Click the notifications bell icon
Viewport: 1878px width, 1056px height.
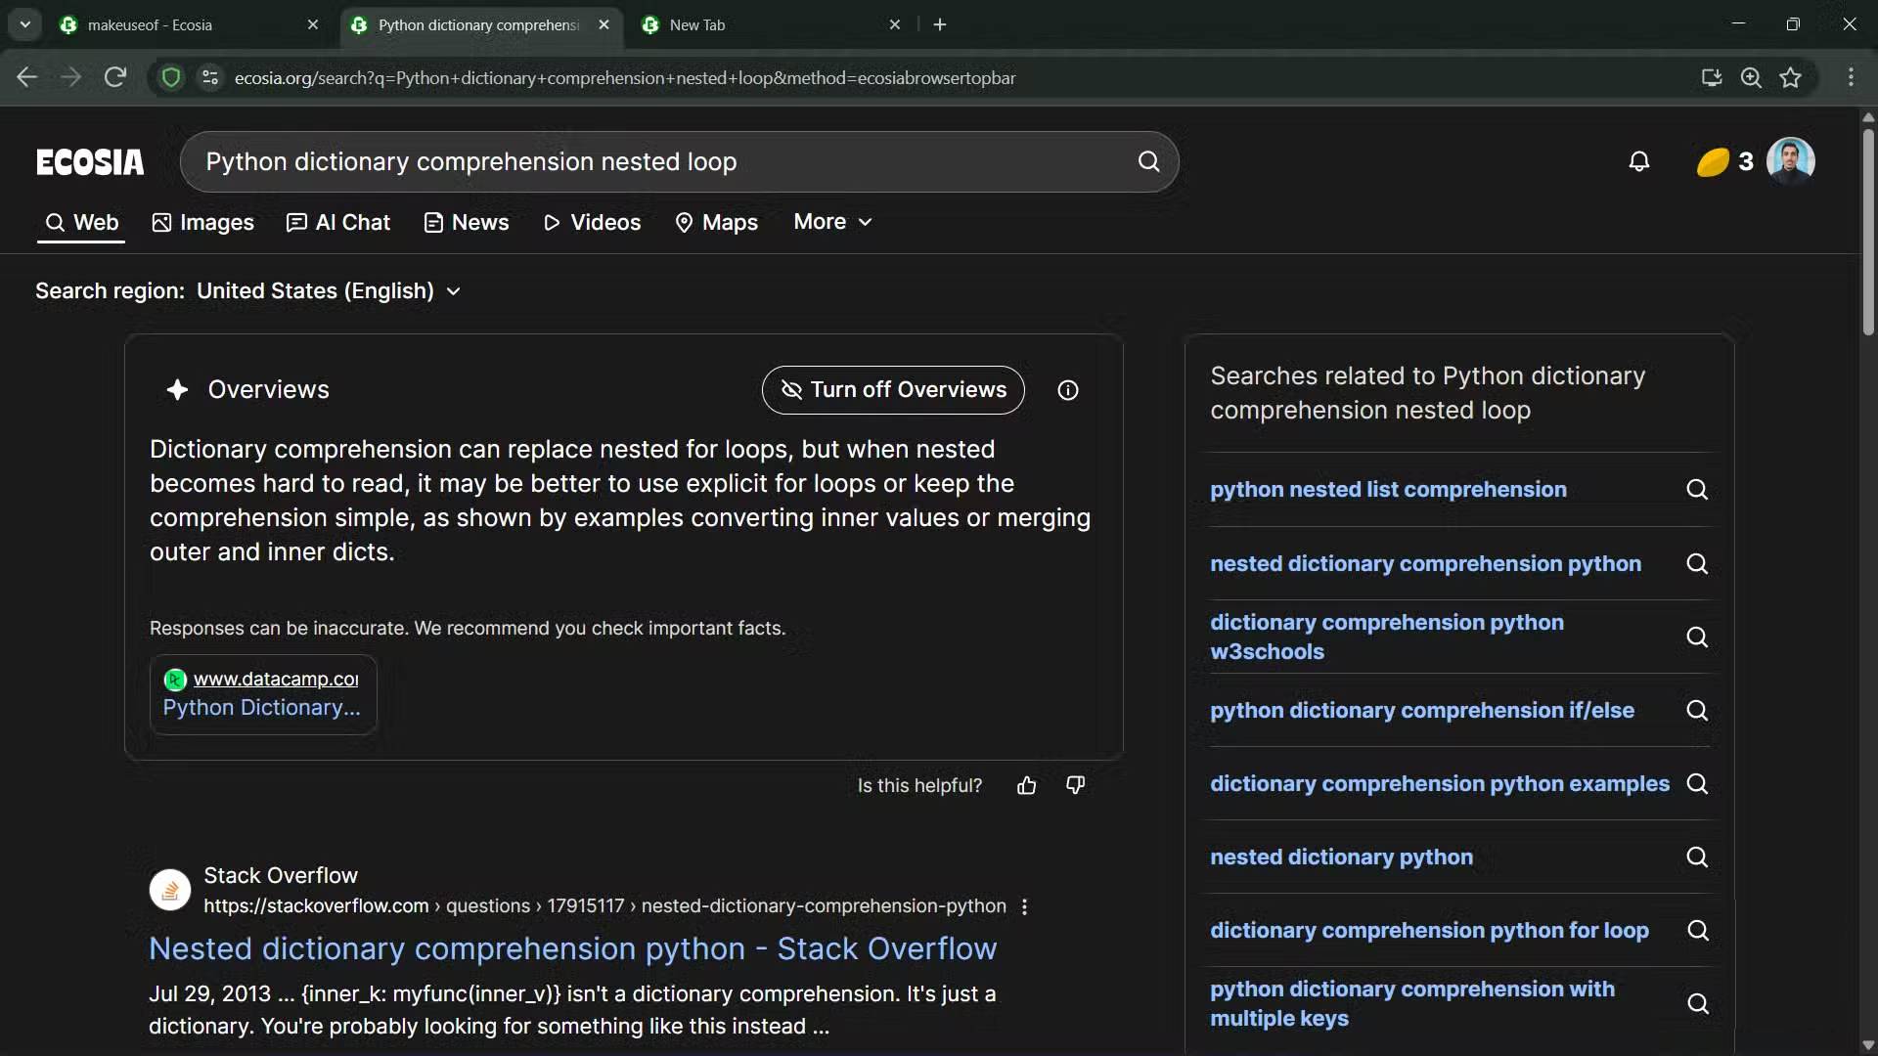coord(1639,161)
